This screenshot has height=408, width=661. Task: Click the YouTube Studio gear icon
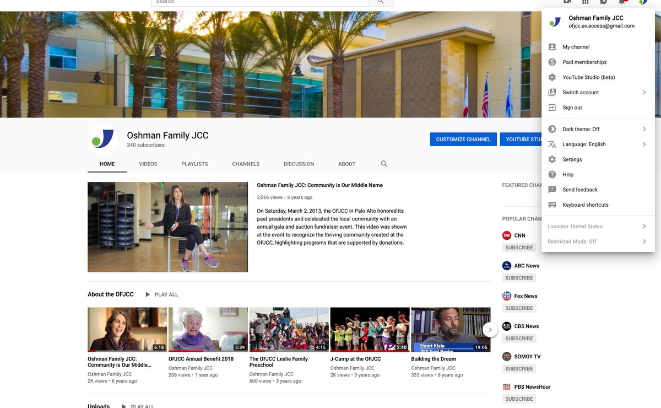click(x=552, y=77)
